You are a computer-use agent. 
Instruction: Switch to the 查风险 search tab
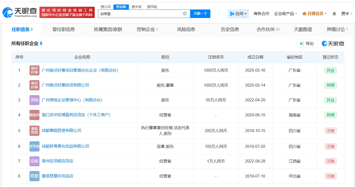tap(152, 7)
